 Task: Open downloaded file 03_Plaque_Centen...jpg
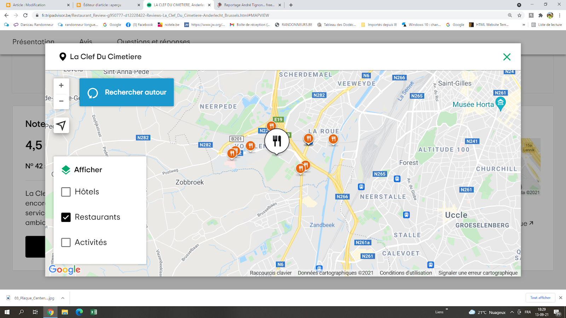click(x=31, y=298)
